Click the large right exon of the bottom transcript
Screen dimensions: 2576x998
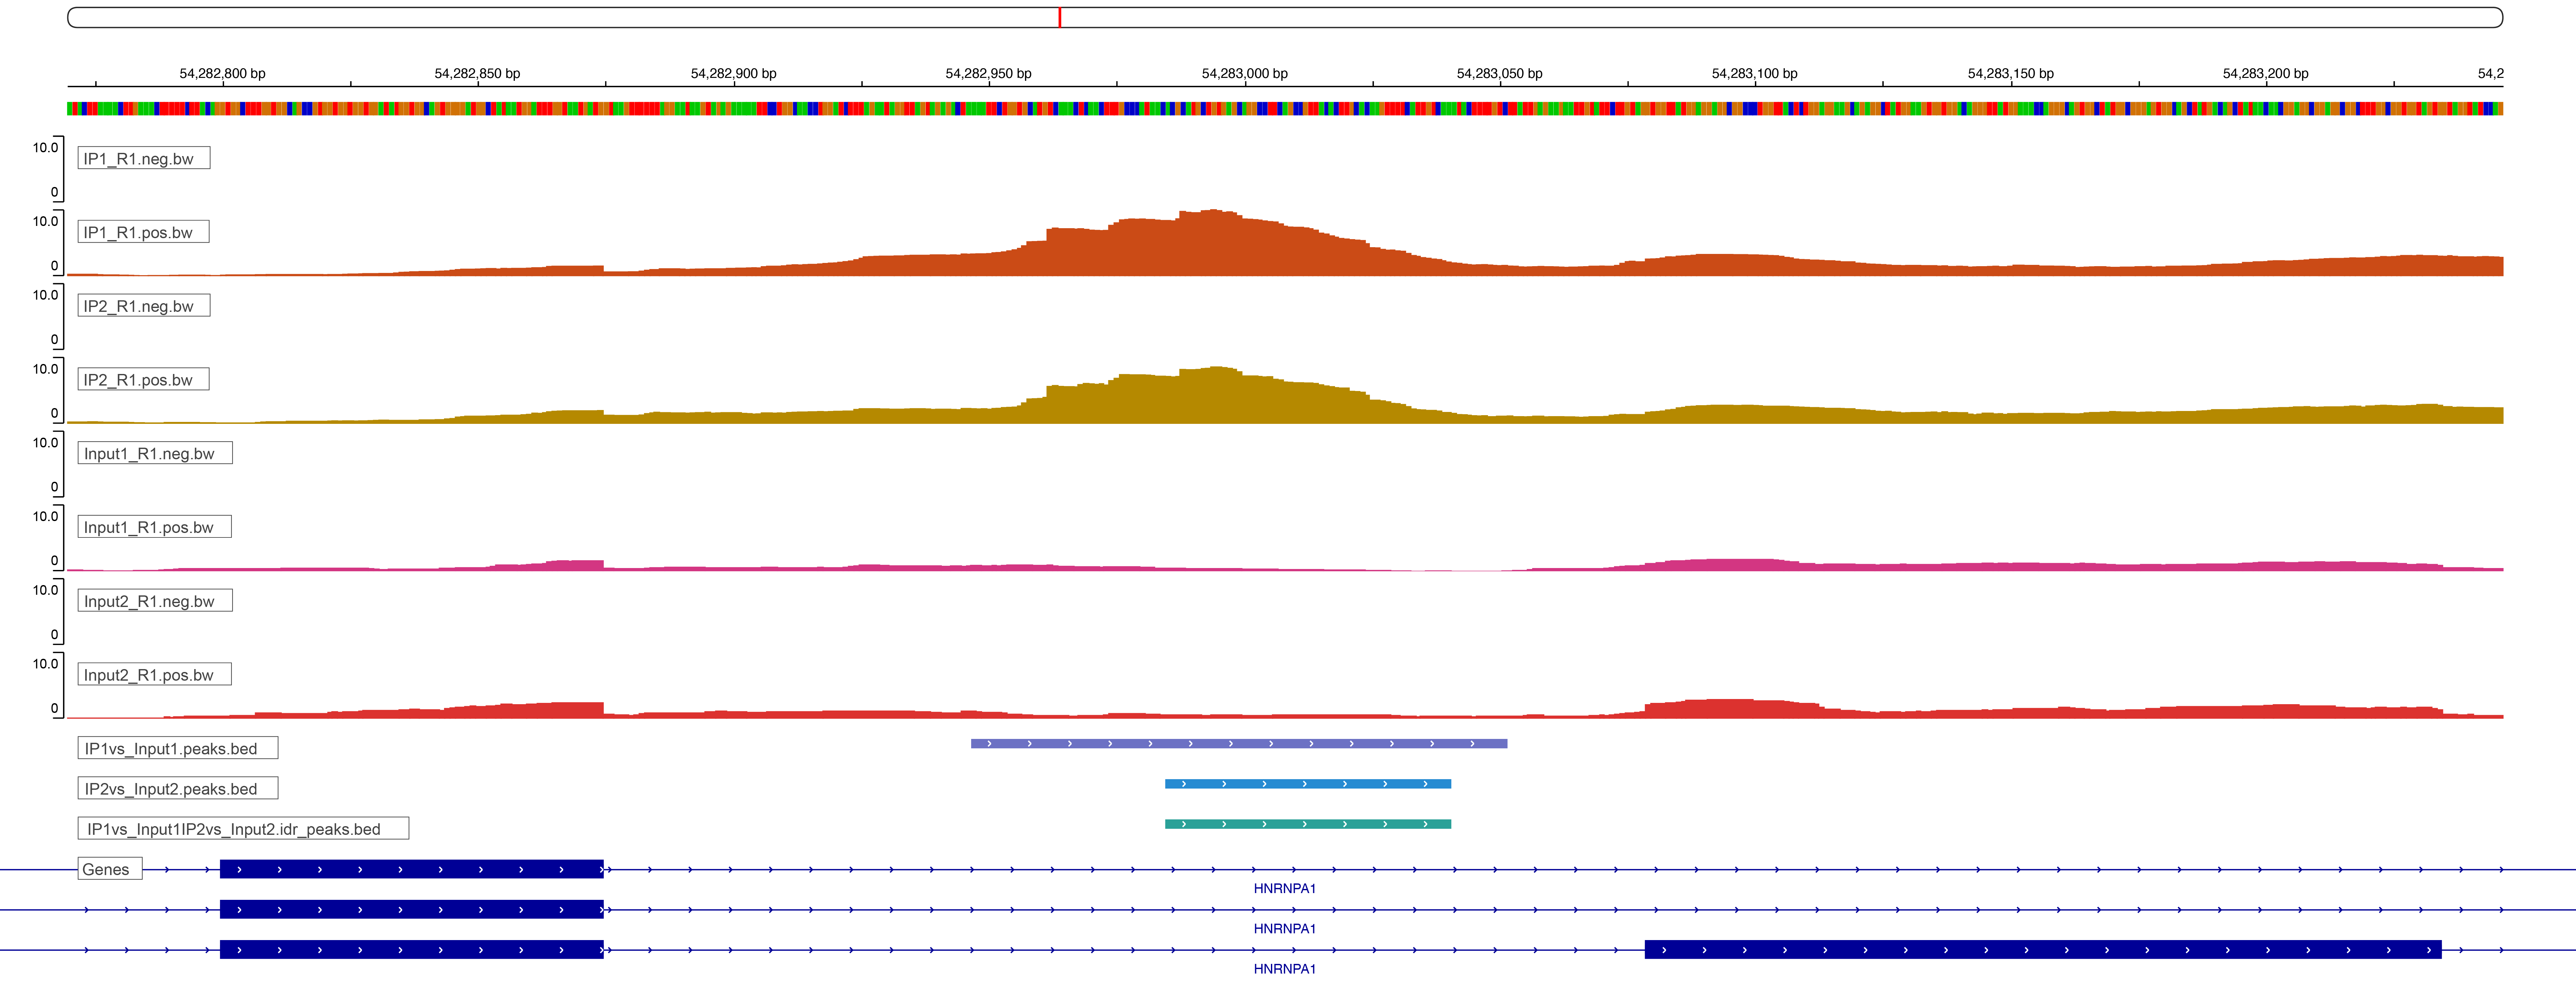tap(2043, 949)
